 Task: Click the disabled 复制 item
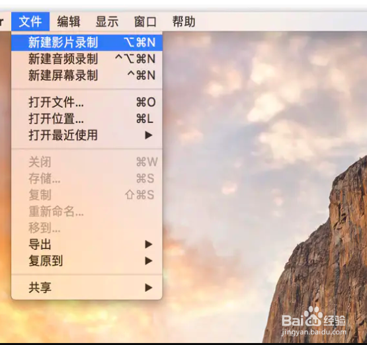(87, 195)
